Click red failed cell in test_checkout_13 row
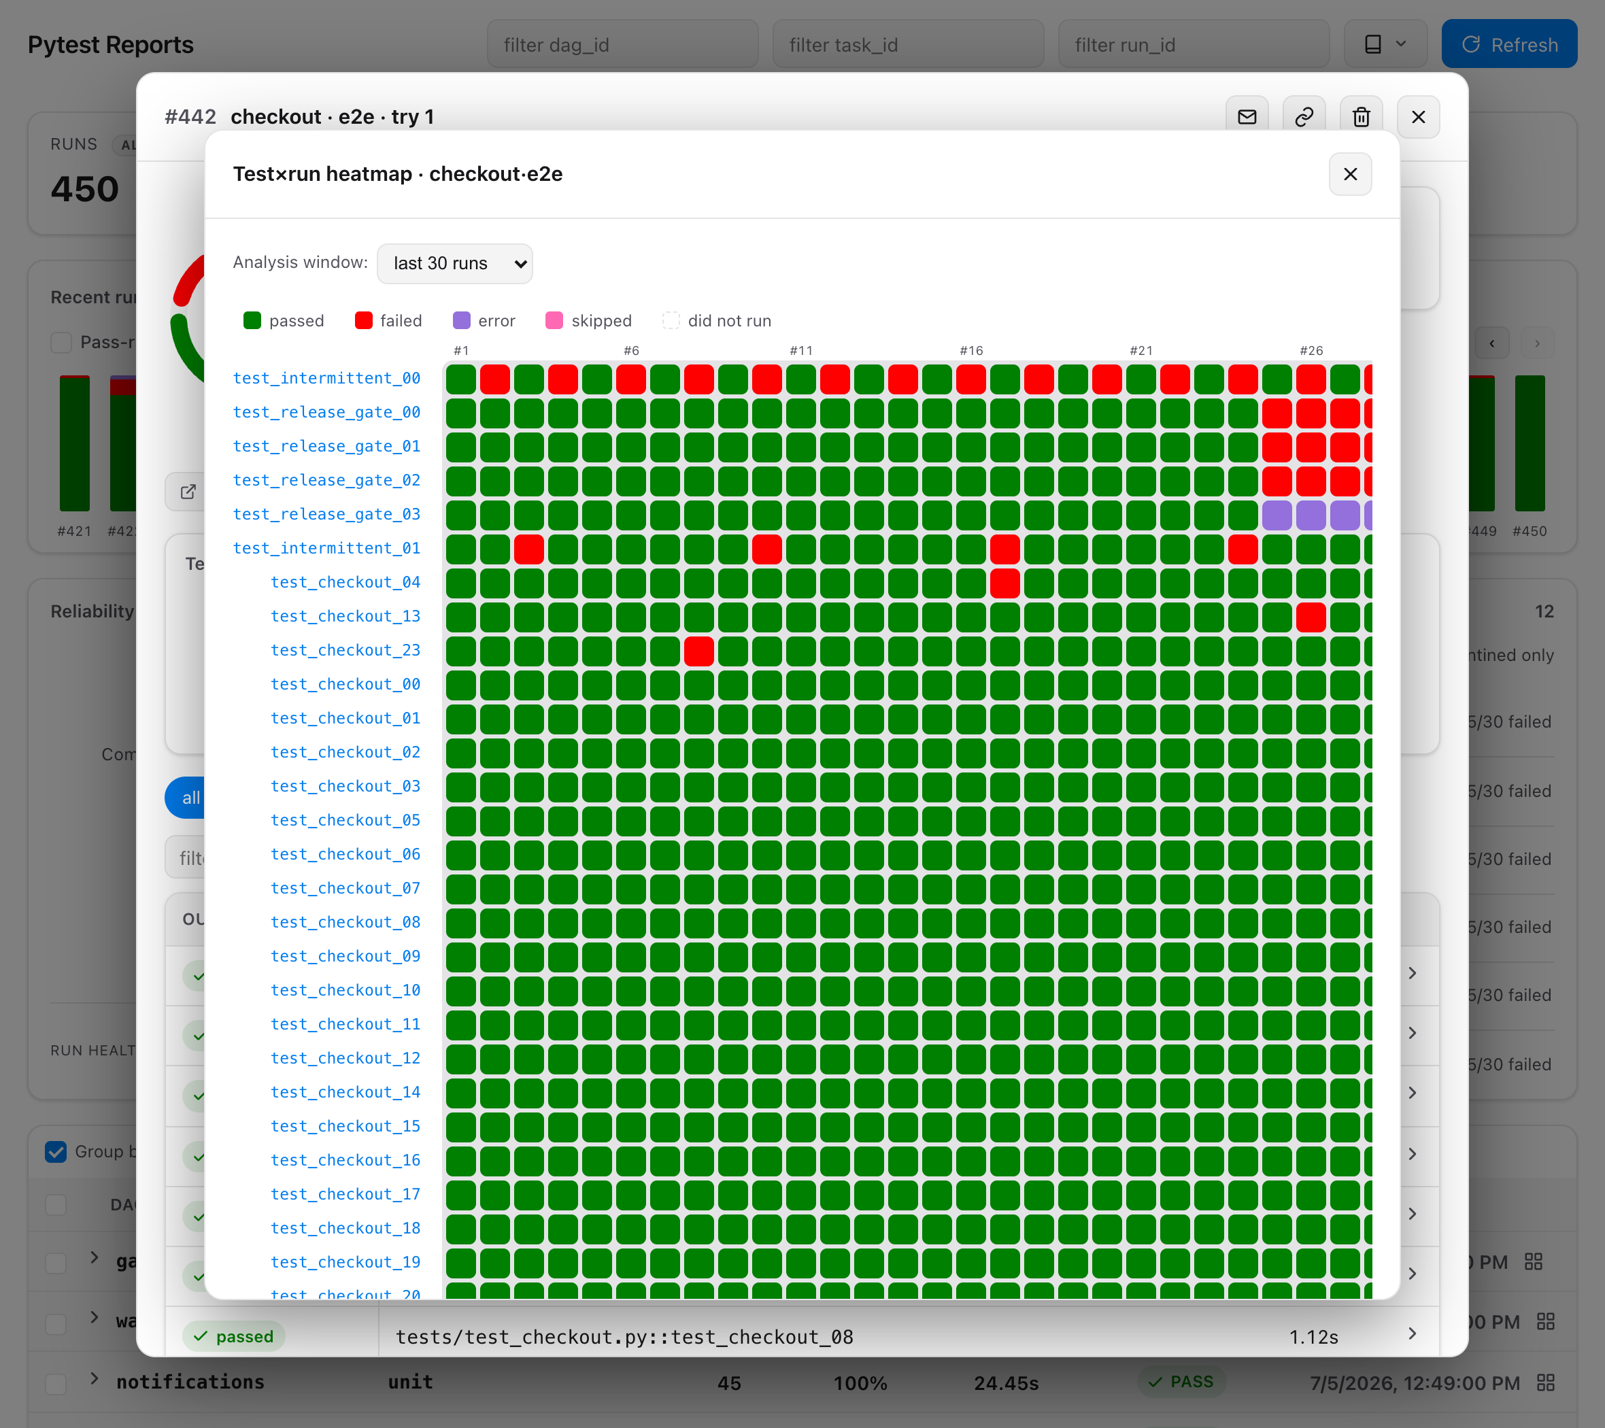 tap(1311, 618)
